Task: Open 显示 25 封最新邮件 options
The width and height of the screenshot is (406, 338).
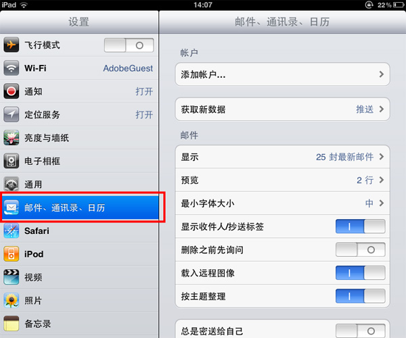Action: pyautogui.click(x=282, y=157)
